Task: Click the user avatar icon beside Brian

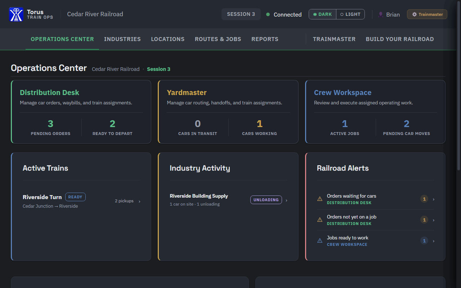Action: pyautogui.click(x=381, y=14)
